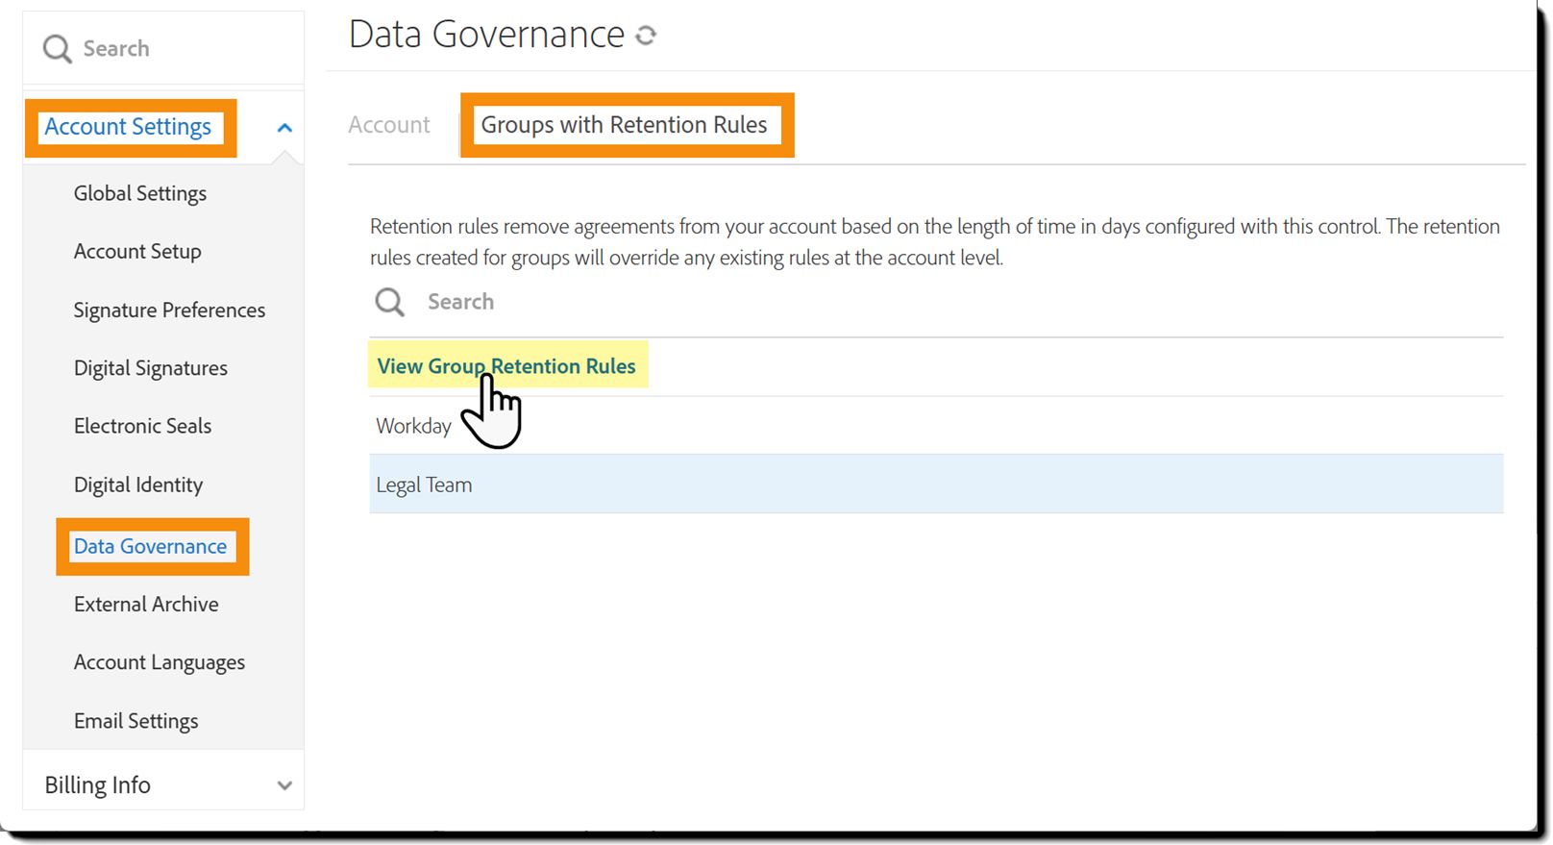
Task: Navigate to Digital Identity
Action: click(138, 485)
